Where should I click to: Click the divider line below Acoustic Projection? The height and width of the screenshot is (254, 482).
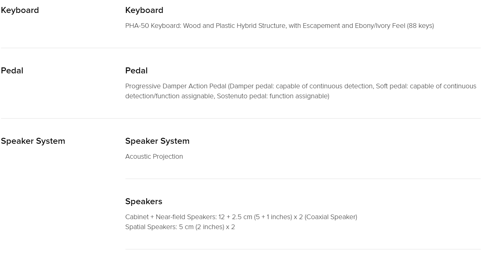tap(303, 179)
